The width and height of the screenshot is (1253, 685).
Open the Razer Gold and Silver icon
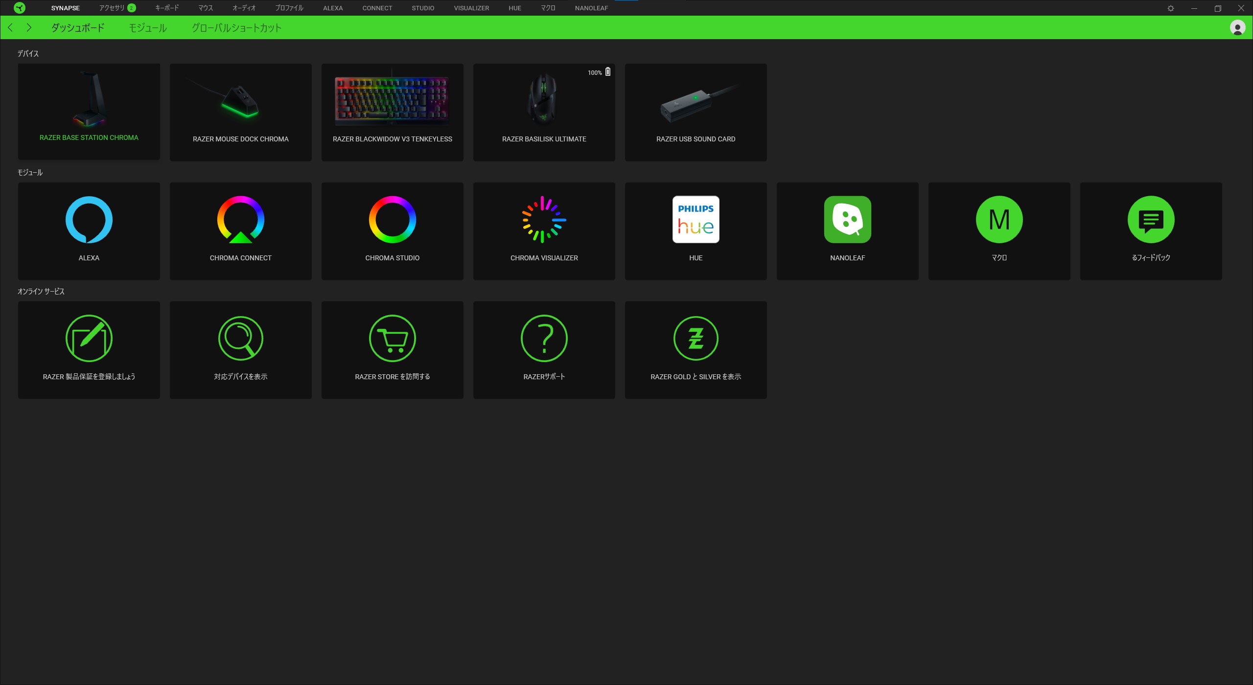pos(696,338)
